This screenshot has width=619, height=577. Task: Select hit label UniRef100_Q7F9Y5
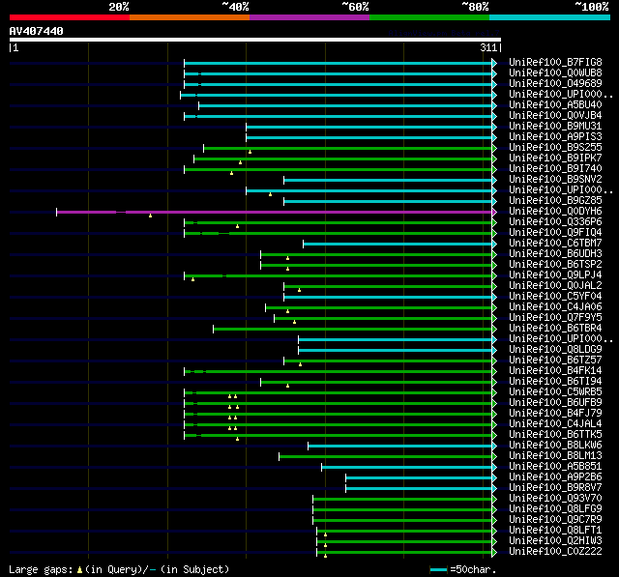555,318
